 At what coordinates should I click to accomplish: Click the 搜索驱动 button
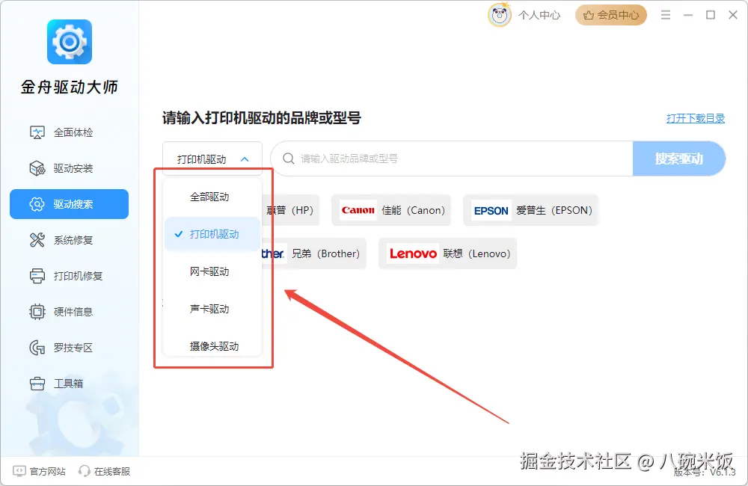(x=679, y=159)
